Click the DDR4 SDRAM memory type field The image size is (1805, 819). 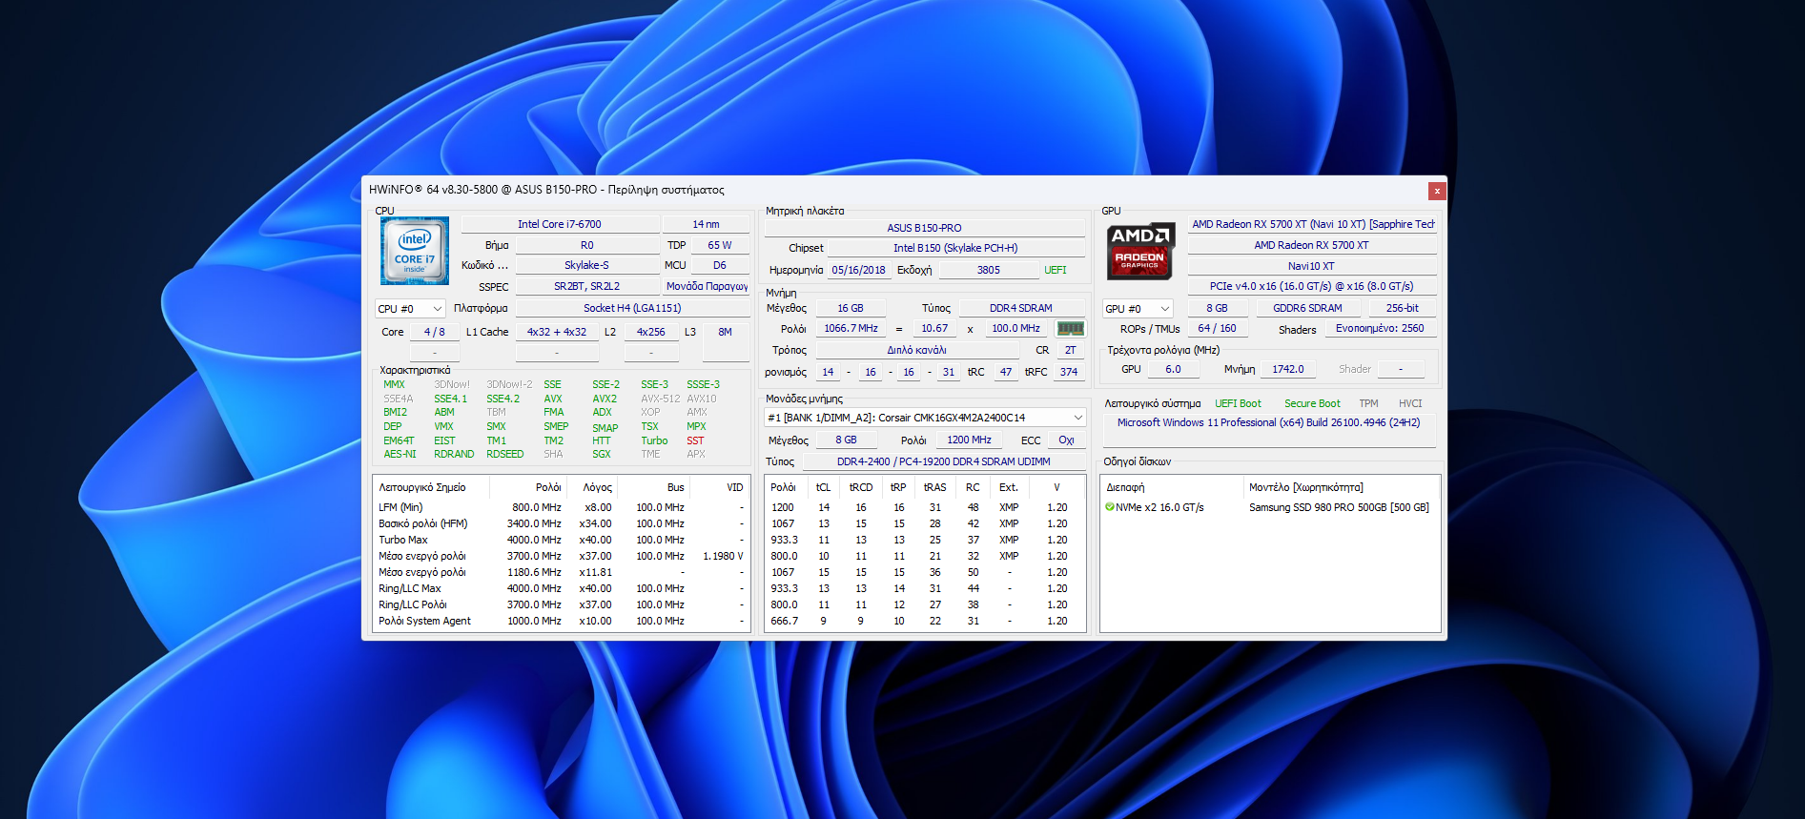1021,308
